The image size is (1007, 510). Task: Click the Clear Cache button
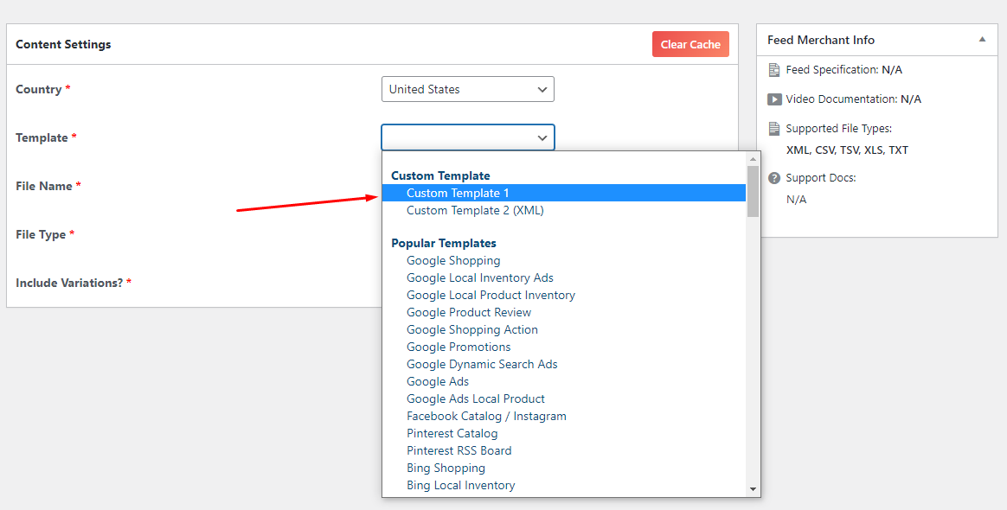point(690,44)
